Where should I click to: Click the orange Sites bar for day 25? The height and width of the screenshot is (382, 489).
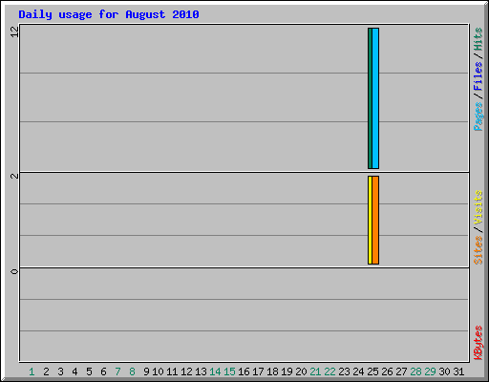[375, 220]
